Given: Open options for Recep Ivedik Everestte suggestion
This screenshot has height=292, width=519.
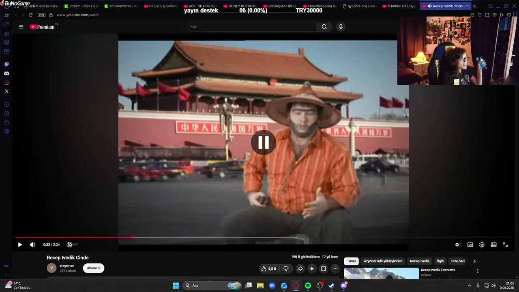Looking at the screenshot, I should coord(478,271).
